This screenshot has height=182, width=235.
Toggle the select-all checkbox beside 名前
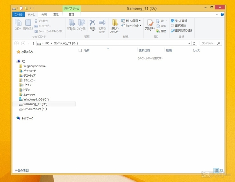coord(80,50)
